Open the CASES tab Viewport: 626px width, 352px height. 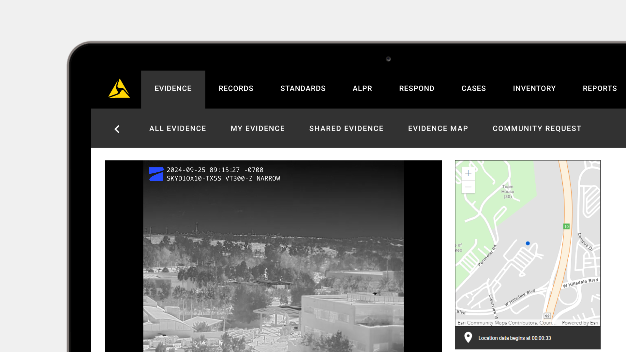click(473, 88)
